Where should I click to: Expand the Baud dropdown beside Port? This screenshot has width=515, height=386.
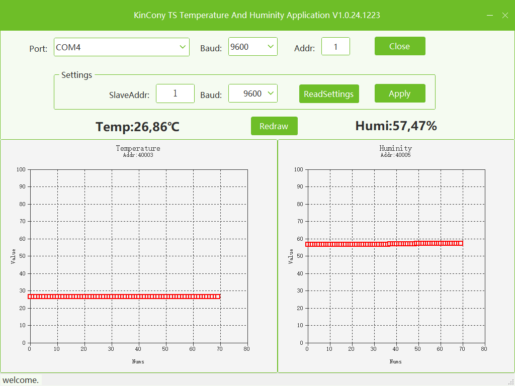[x=252, y=47]
